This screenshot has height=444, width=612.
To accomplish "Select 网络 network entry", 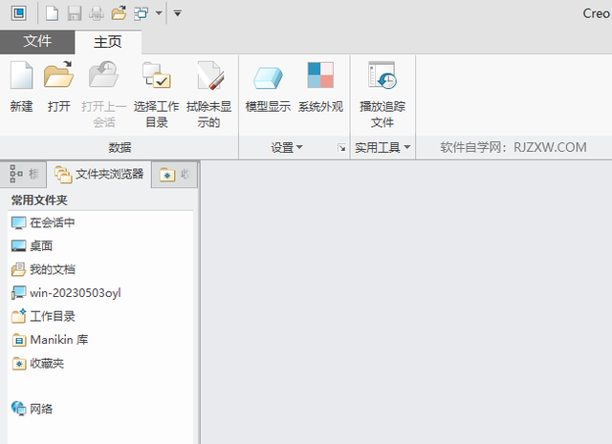I will tap(32, 409).
